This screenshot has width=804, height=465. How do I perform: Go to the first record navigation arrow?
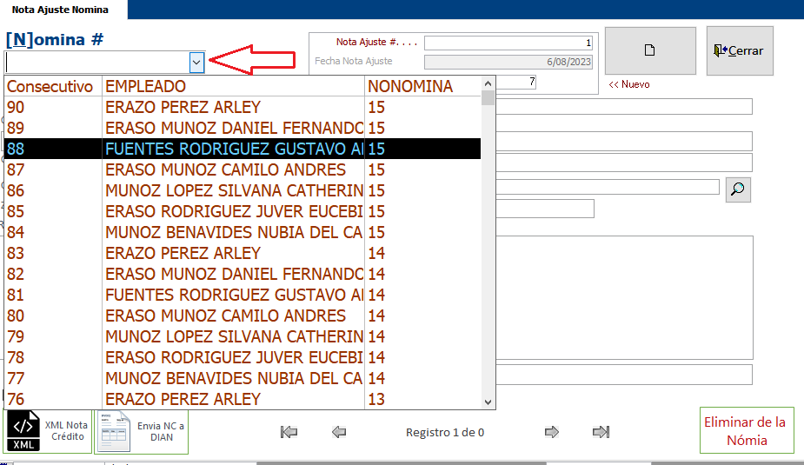289,432
